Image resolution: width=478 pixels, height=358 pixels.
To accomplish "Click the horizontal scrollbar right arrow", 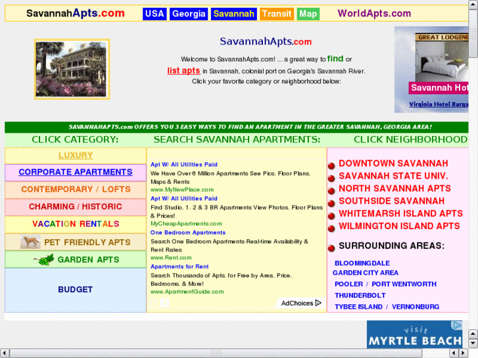I will (464, 353).
